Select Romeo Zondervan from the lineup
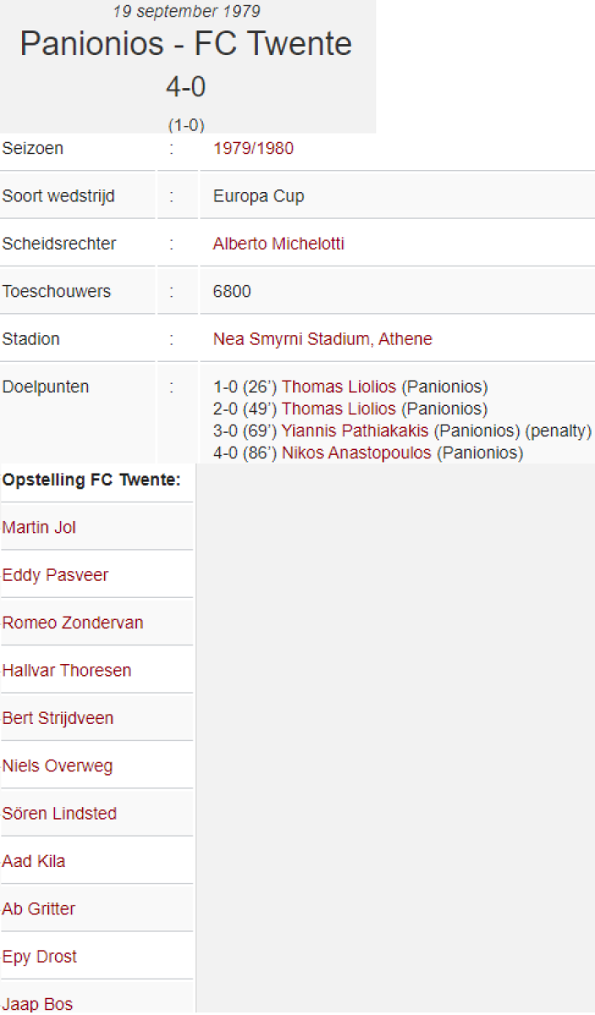This screenshot has height=1015, width=595. pyautogui.click(x=73, y=623)
